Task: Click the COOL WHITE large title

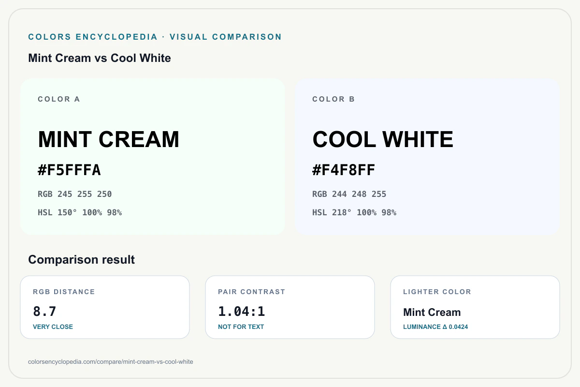Action: pos(383,139)
